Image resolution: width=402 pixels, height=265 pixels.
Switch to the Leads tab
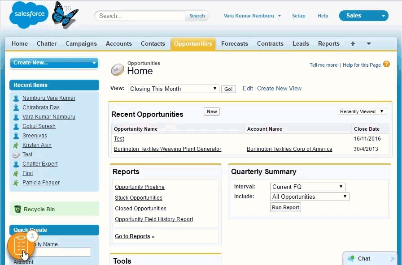click(x=301, y=44)
